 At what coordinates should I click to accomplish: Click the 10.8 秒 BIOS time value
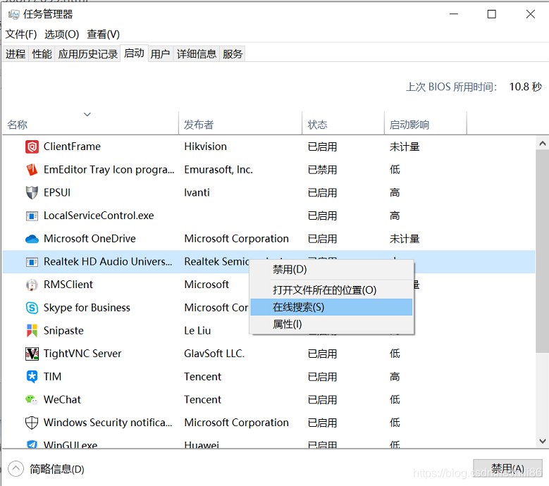click(x=525, y=87)
